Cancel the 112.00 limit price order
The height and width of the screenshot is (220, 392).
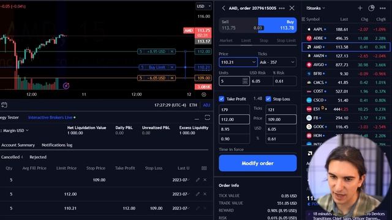point(205,194)
